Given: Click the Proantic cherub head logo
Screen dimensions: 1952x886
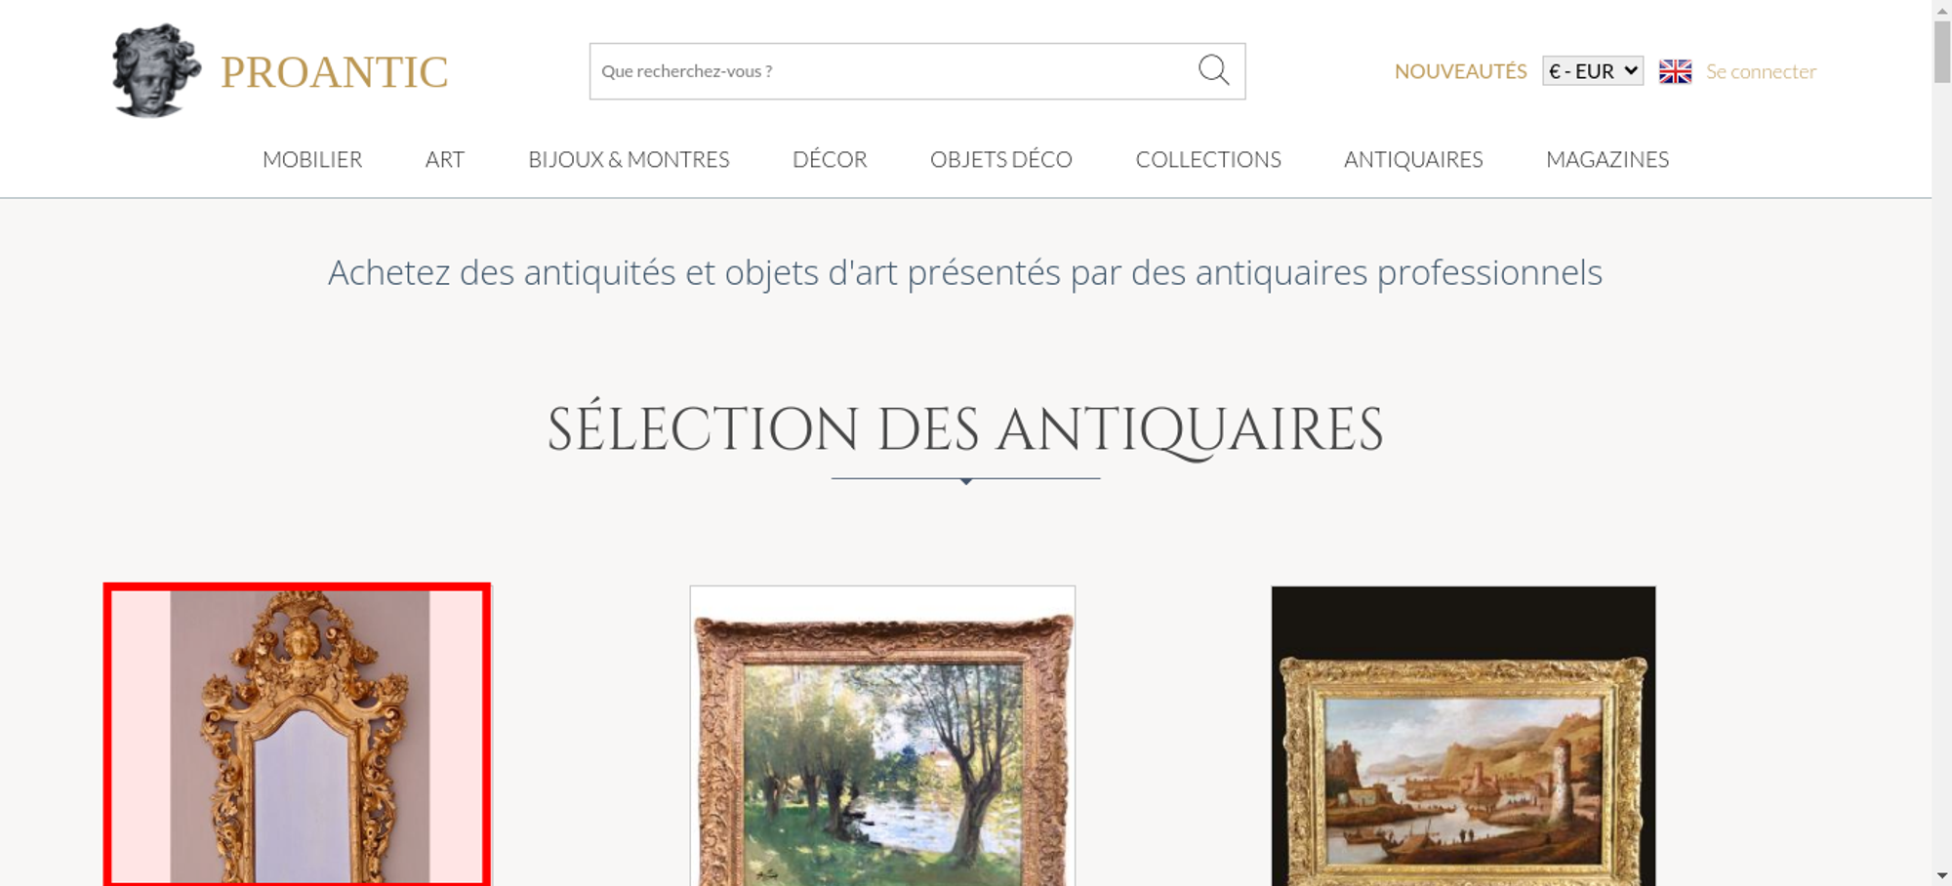Looking at the screenshot, I should (x=156, y=70).
